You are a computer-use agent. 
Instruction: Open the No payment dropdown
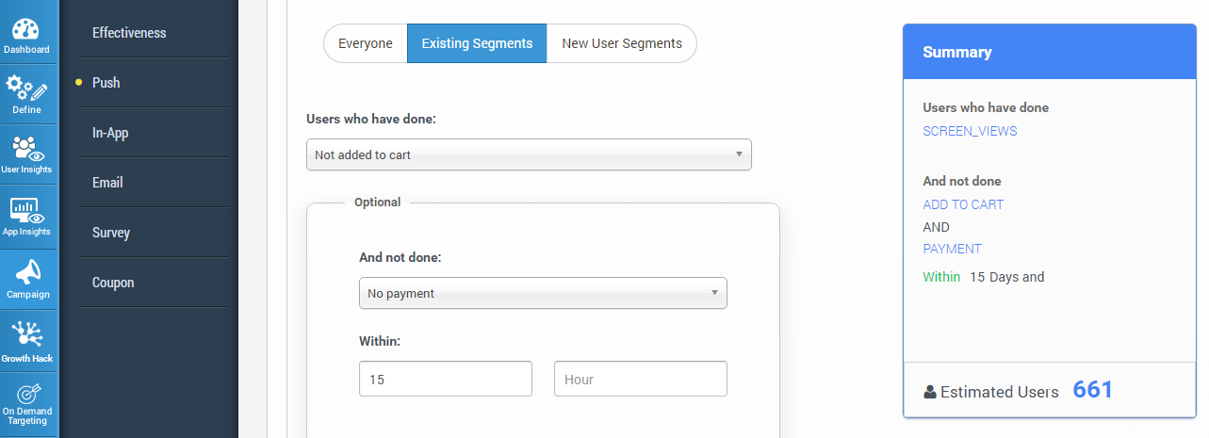[x=543, y=293]
